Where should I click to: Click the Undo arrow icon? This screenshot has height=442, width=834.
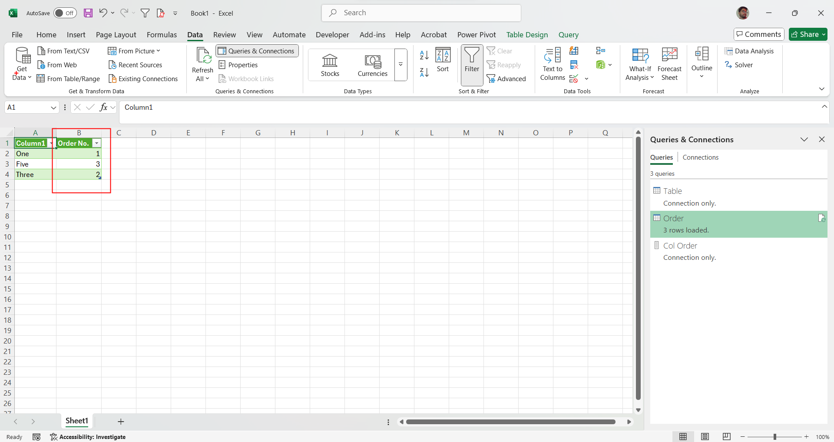click(x=103, y=13)
